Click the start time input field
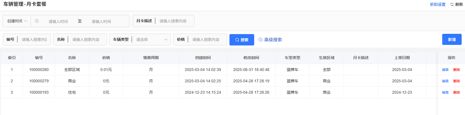Viewport: 465px width, 115px height. coord(58,21)
